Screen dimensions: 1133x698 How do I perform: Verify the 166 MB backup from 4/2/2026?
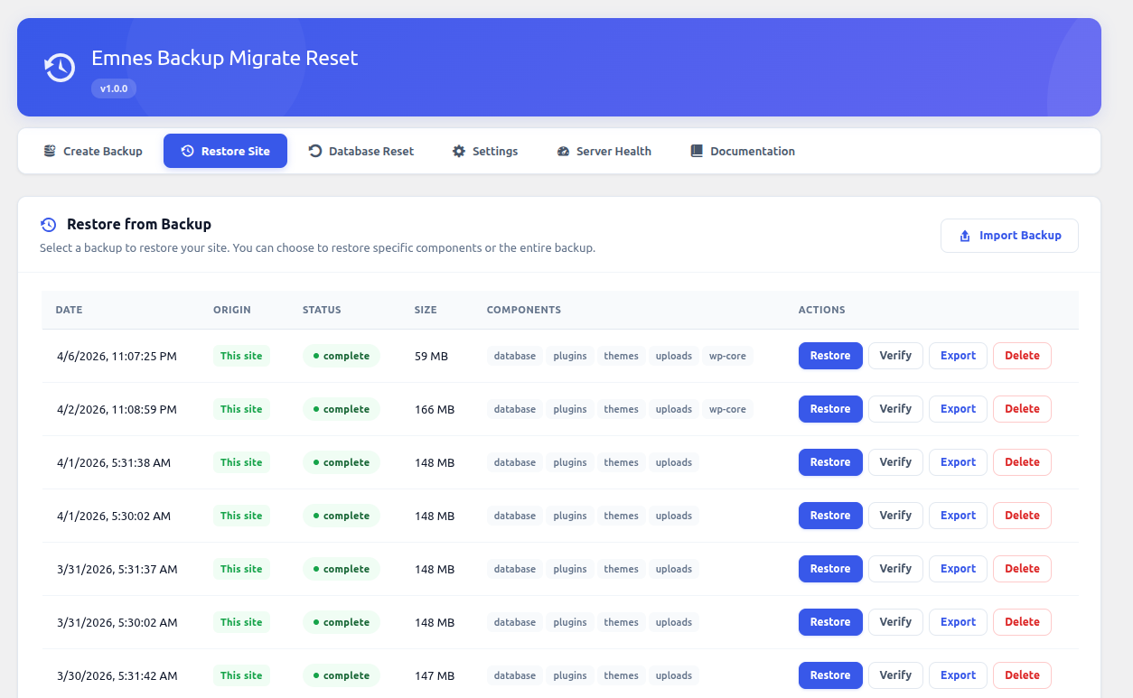[894, 408]
